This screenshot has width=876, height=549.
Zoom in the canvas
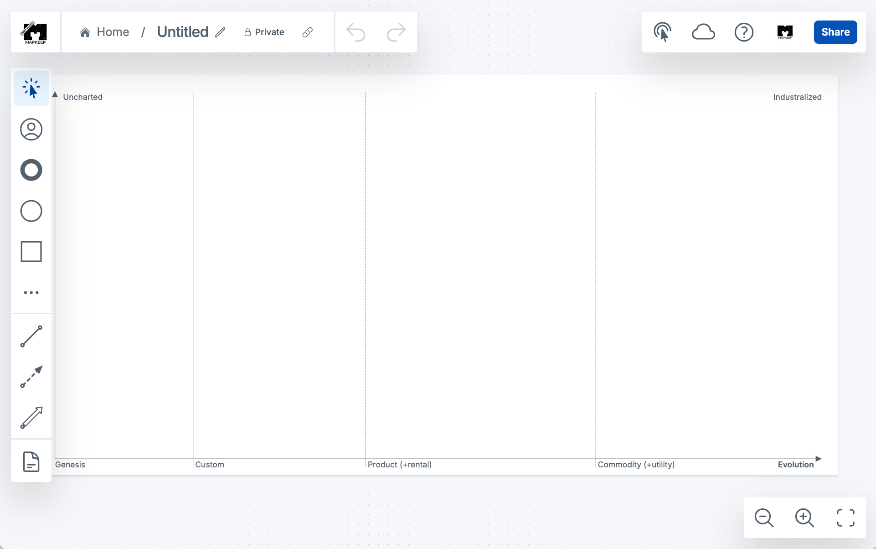point(804,518)
